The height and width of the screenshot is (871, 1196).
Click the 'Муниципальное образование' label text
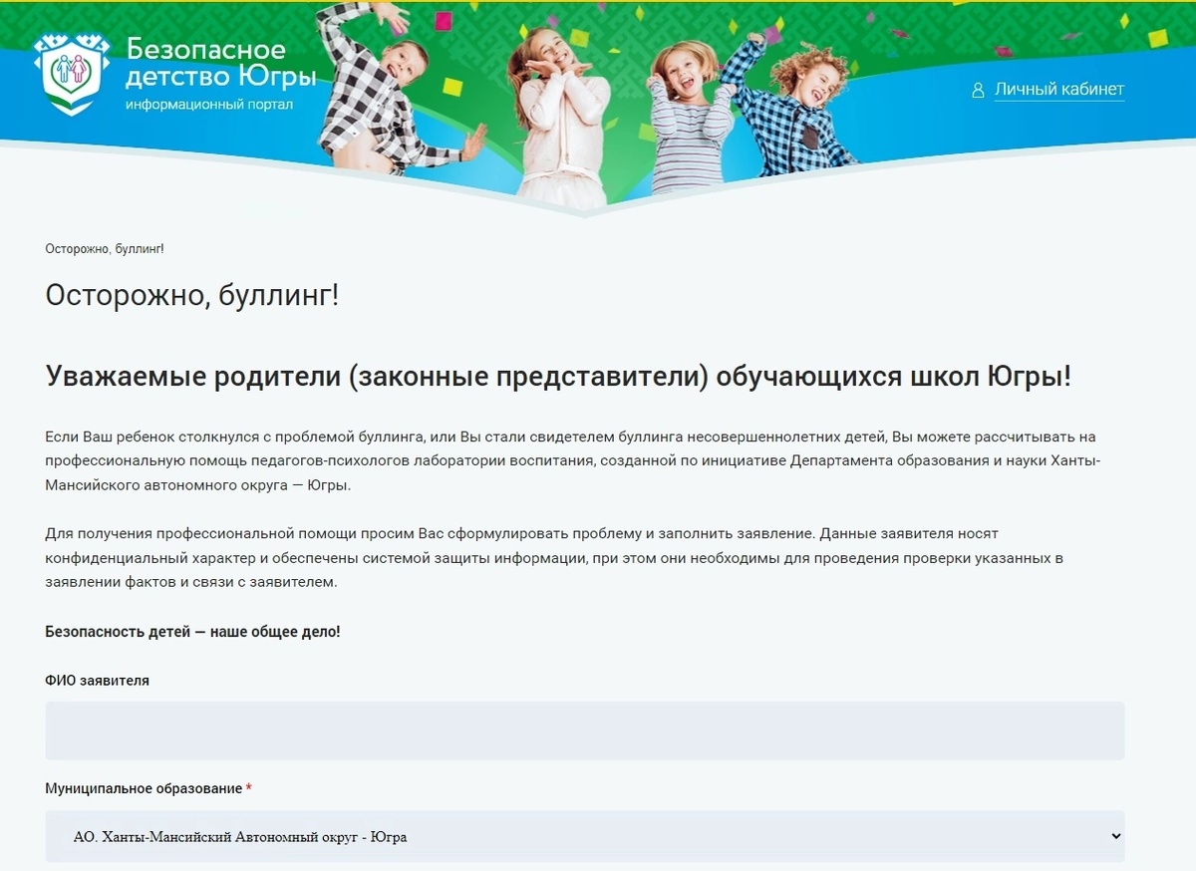[x=142, y=786]
